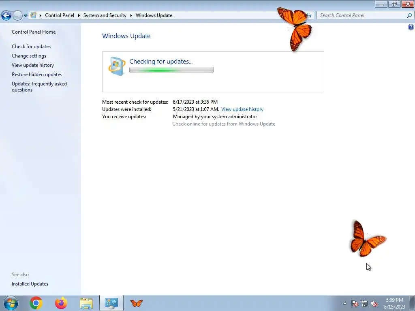Screen dimensions: 415x311
Task: Open Change settings link
Action: pos(29,56)
